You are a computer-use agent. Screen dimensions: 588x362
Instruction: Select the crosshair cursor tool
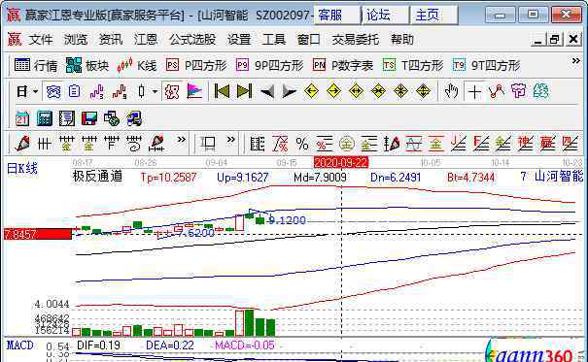pyautogui.click(x=474, y=91)
